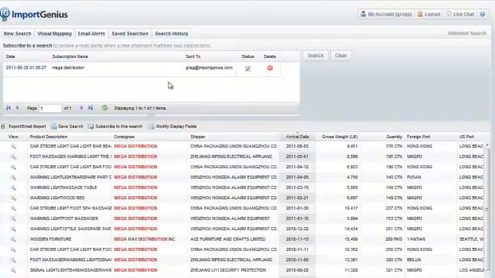This screenshot has height=278, width=495.
Task: View details for 2011-06-03 shipment row
Action: coord(13,147)
